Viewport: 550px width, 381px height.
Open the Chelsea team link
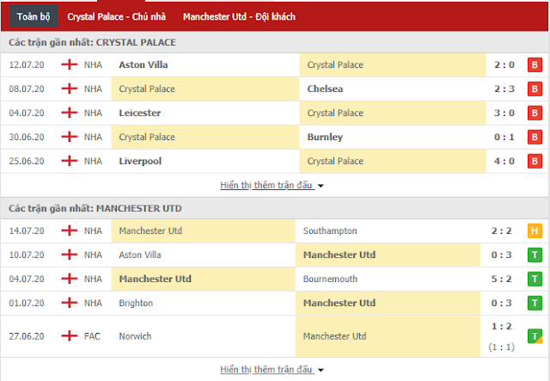point(325,89)
